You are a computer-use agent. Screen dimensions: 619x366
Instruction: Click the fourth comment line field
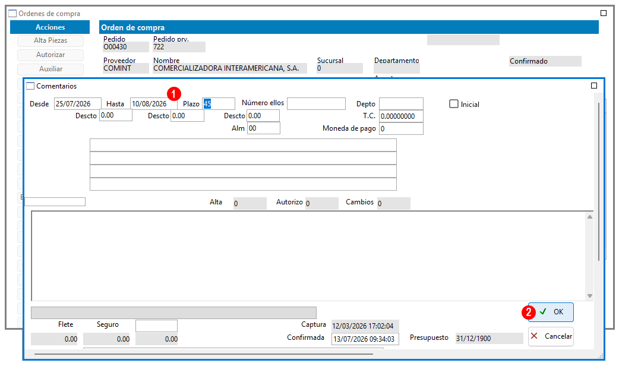point(243,184)
